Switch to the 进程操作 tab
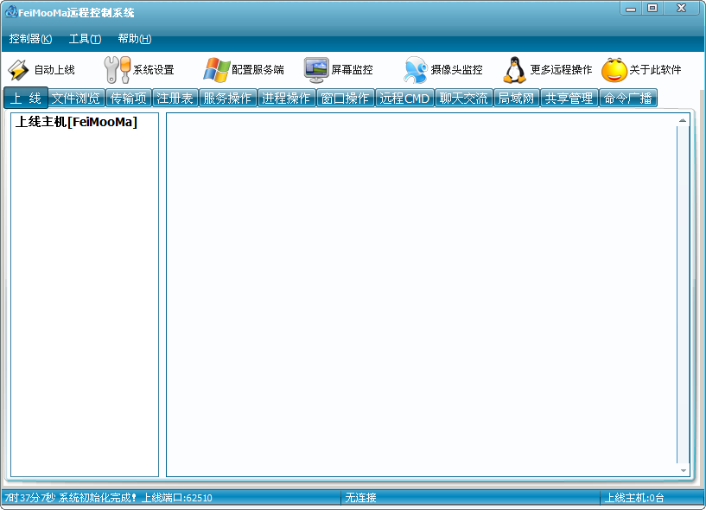The width and height of the screenshot is (706, 510). point(286,99)
